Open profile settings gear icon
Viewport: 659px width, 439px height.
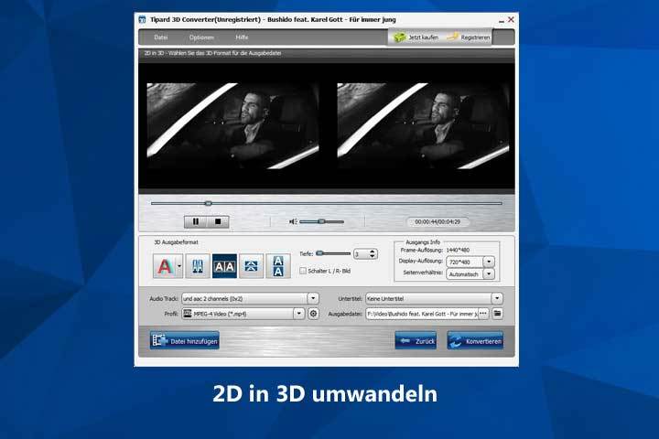click(x=313, y=314)
